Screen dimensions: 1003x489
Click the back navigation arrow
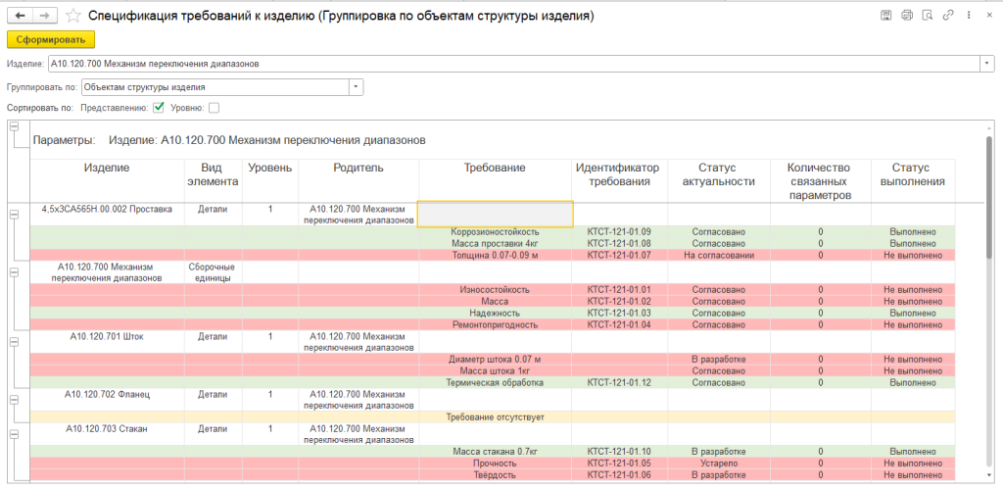click(21, 16)
